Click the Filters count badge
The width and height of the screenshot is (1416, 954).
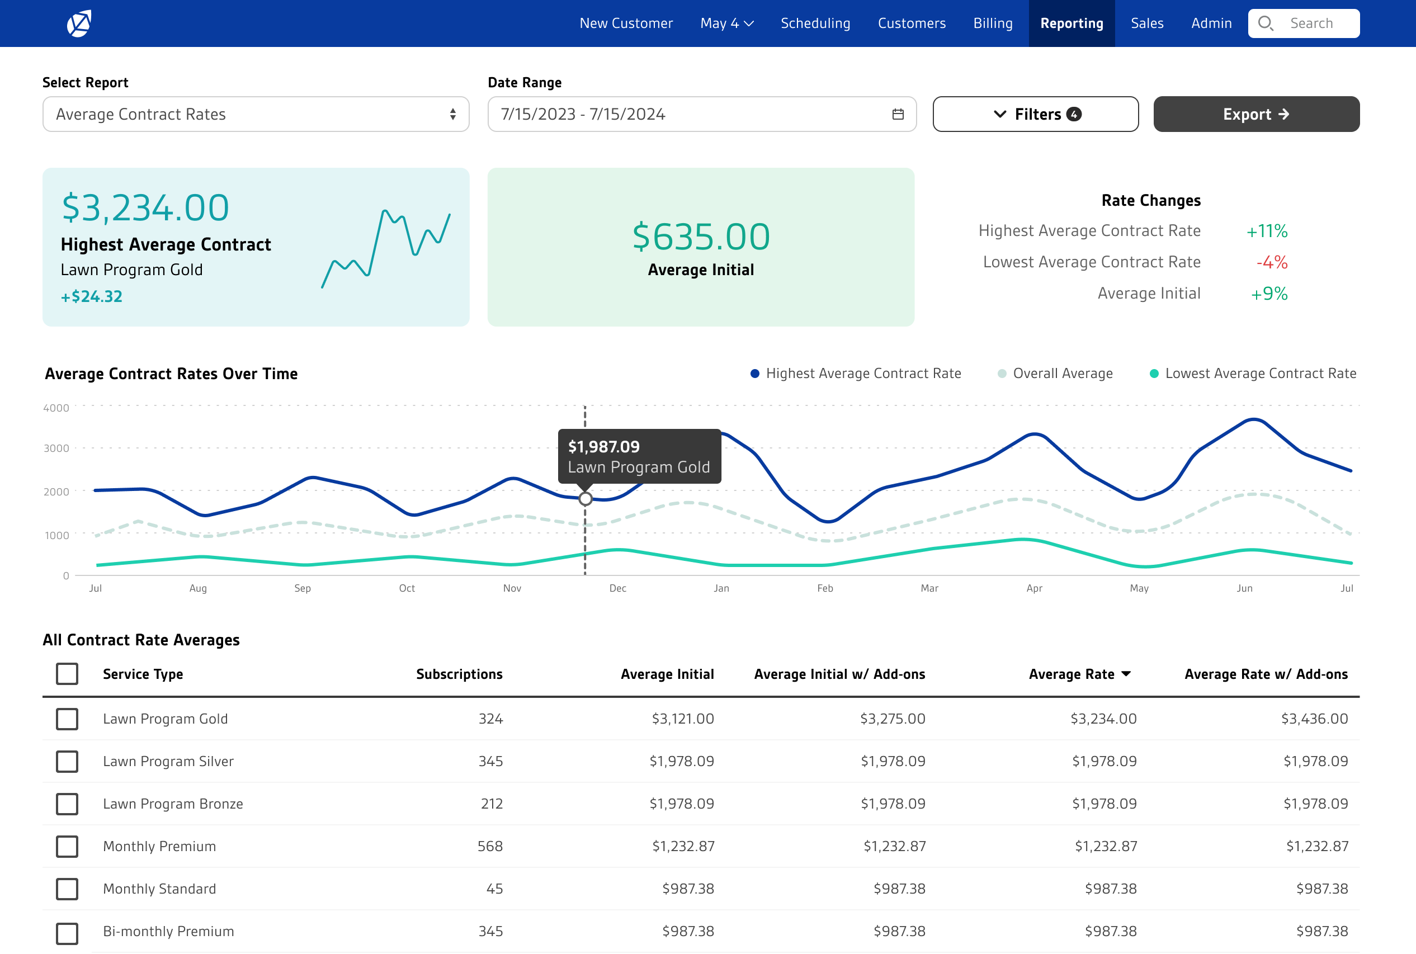1074,114
